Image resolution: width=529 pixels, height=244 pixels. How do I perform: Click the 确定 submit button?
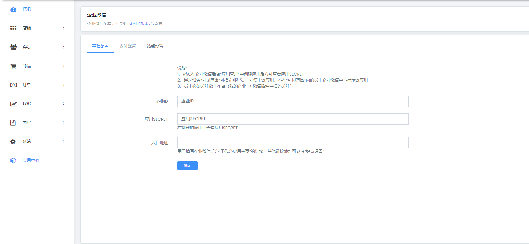[187, 166]
